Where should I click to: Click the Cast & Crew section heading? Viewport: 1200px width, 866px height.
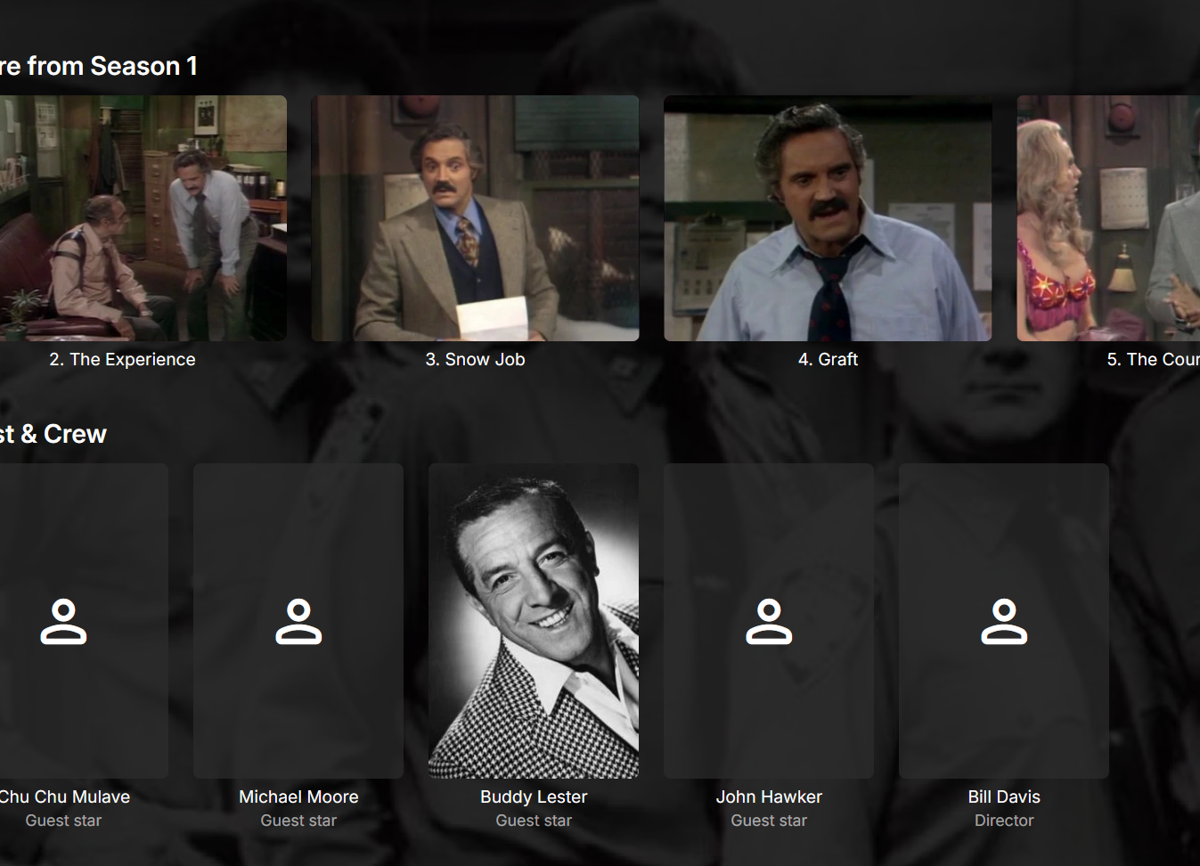53,434
